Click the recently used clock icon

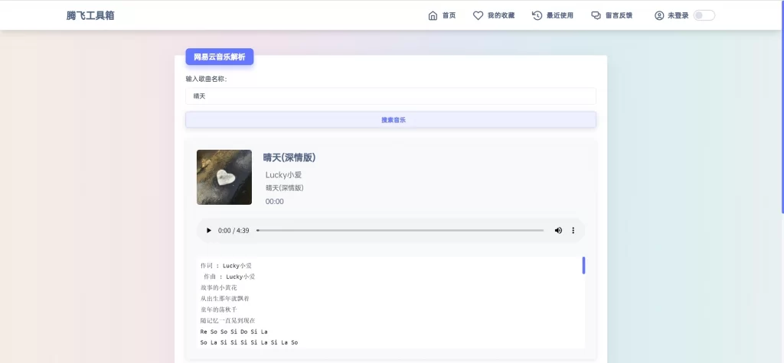537,15
